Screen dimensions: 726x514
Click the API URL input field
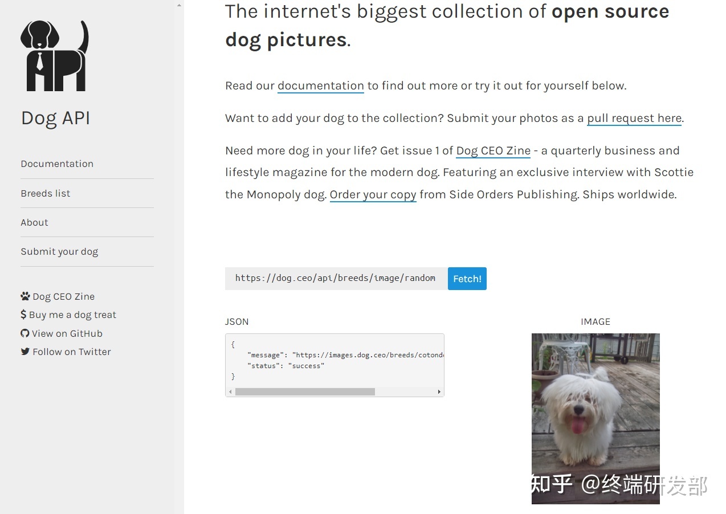coord(336,279)
